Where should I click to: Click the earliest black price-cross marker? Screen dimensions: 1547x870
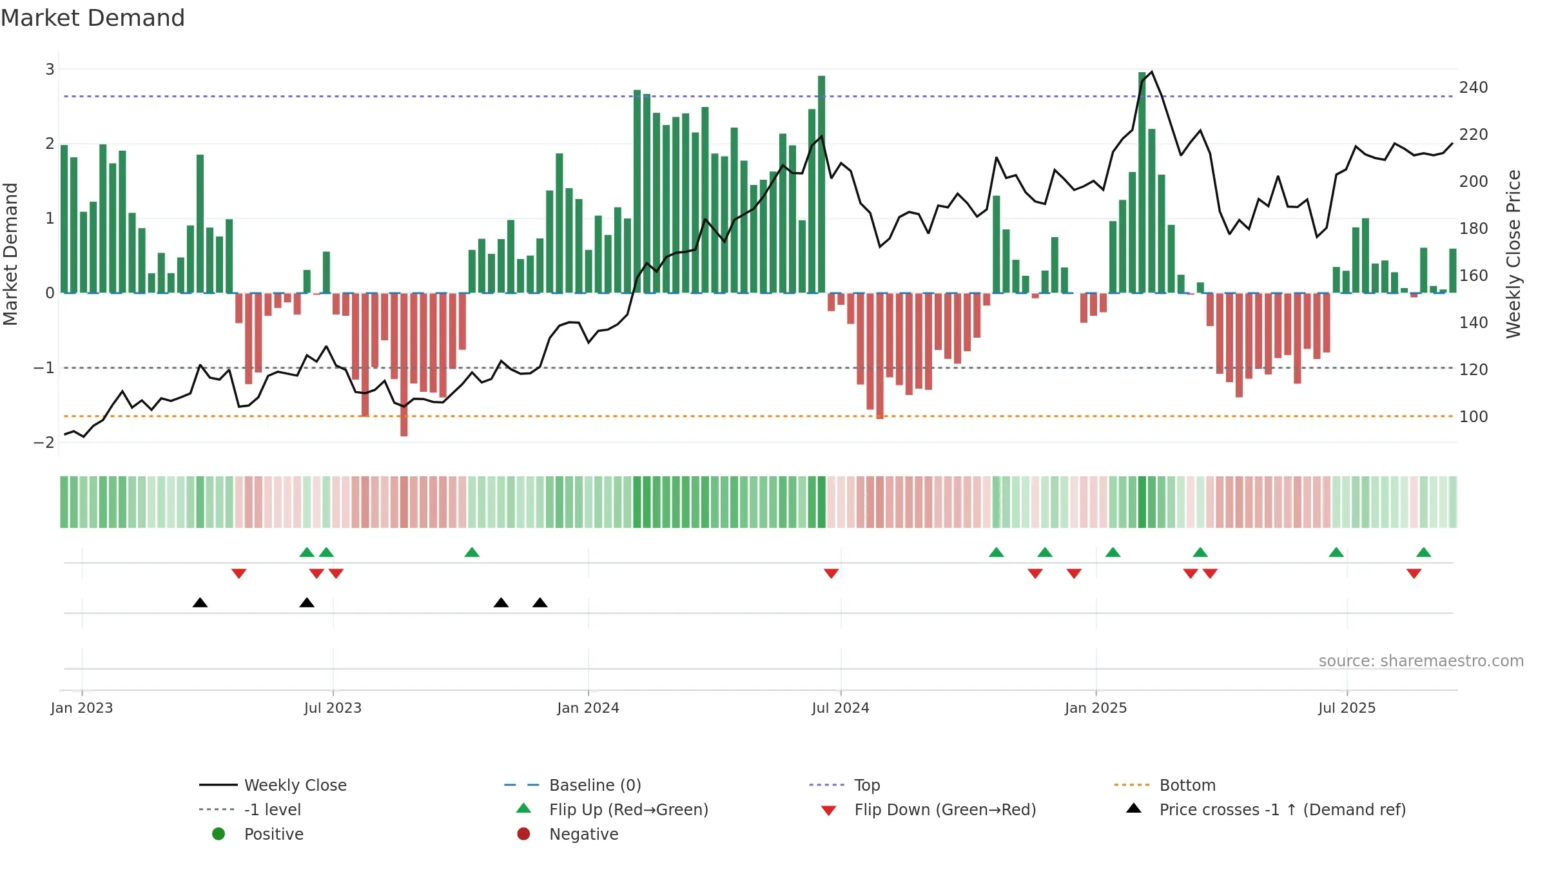pos(200,603)
